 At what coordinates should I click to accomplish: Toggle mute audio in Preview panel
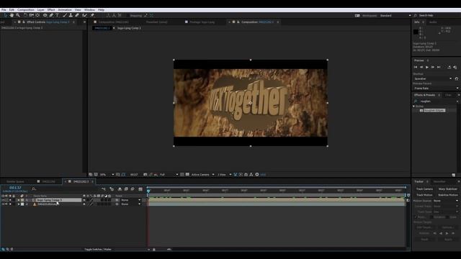coord(455,67)
